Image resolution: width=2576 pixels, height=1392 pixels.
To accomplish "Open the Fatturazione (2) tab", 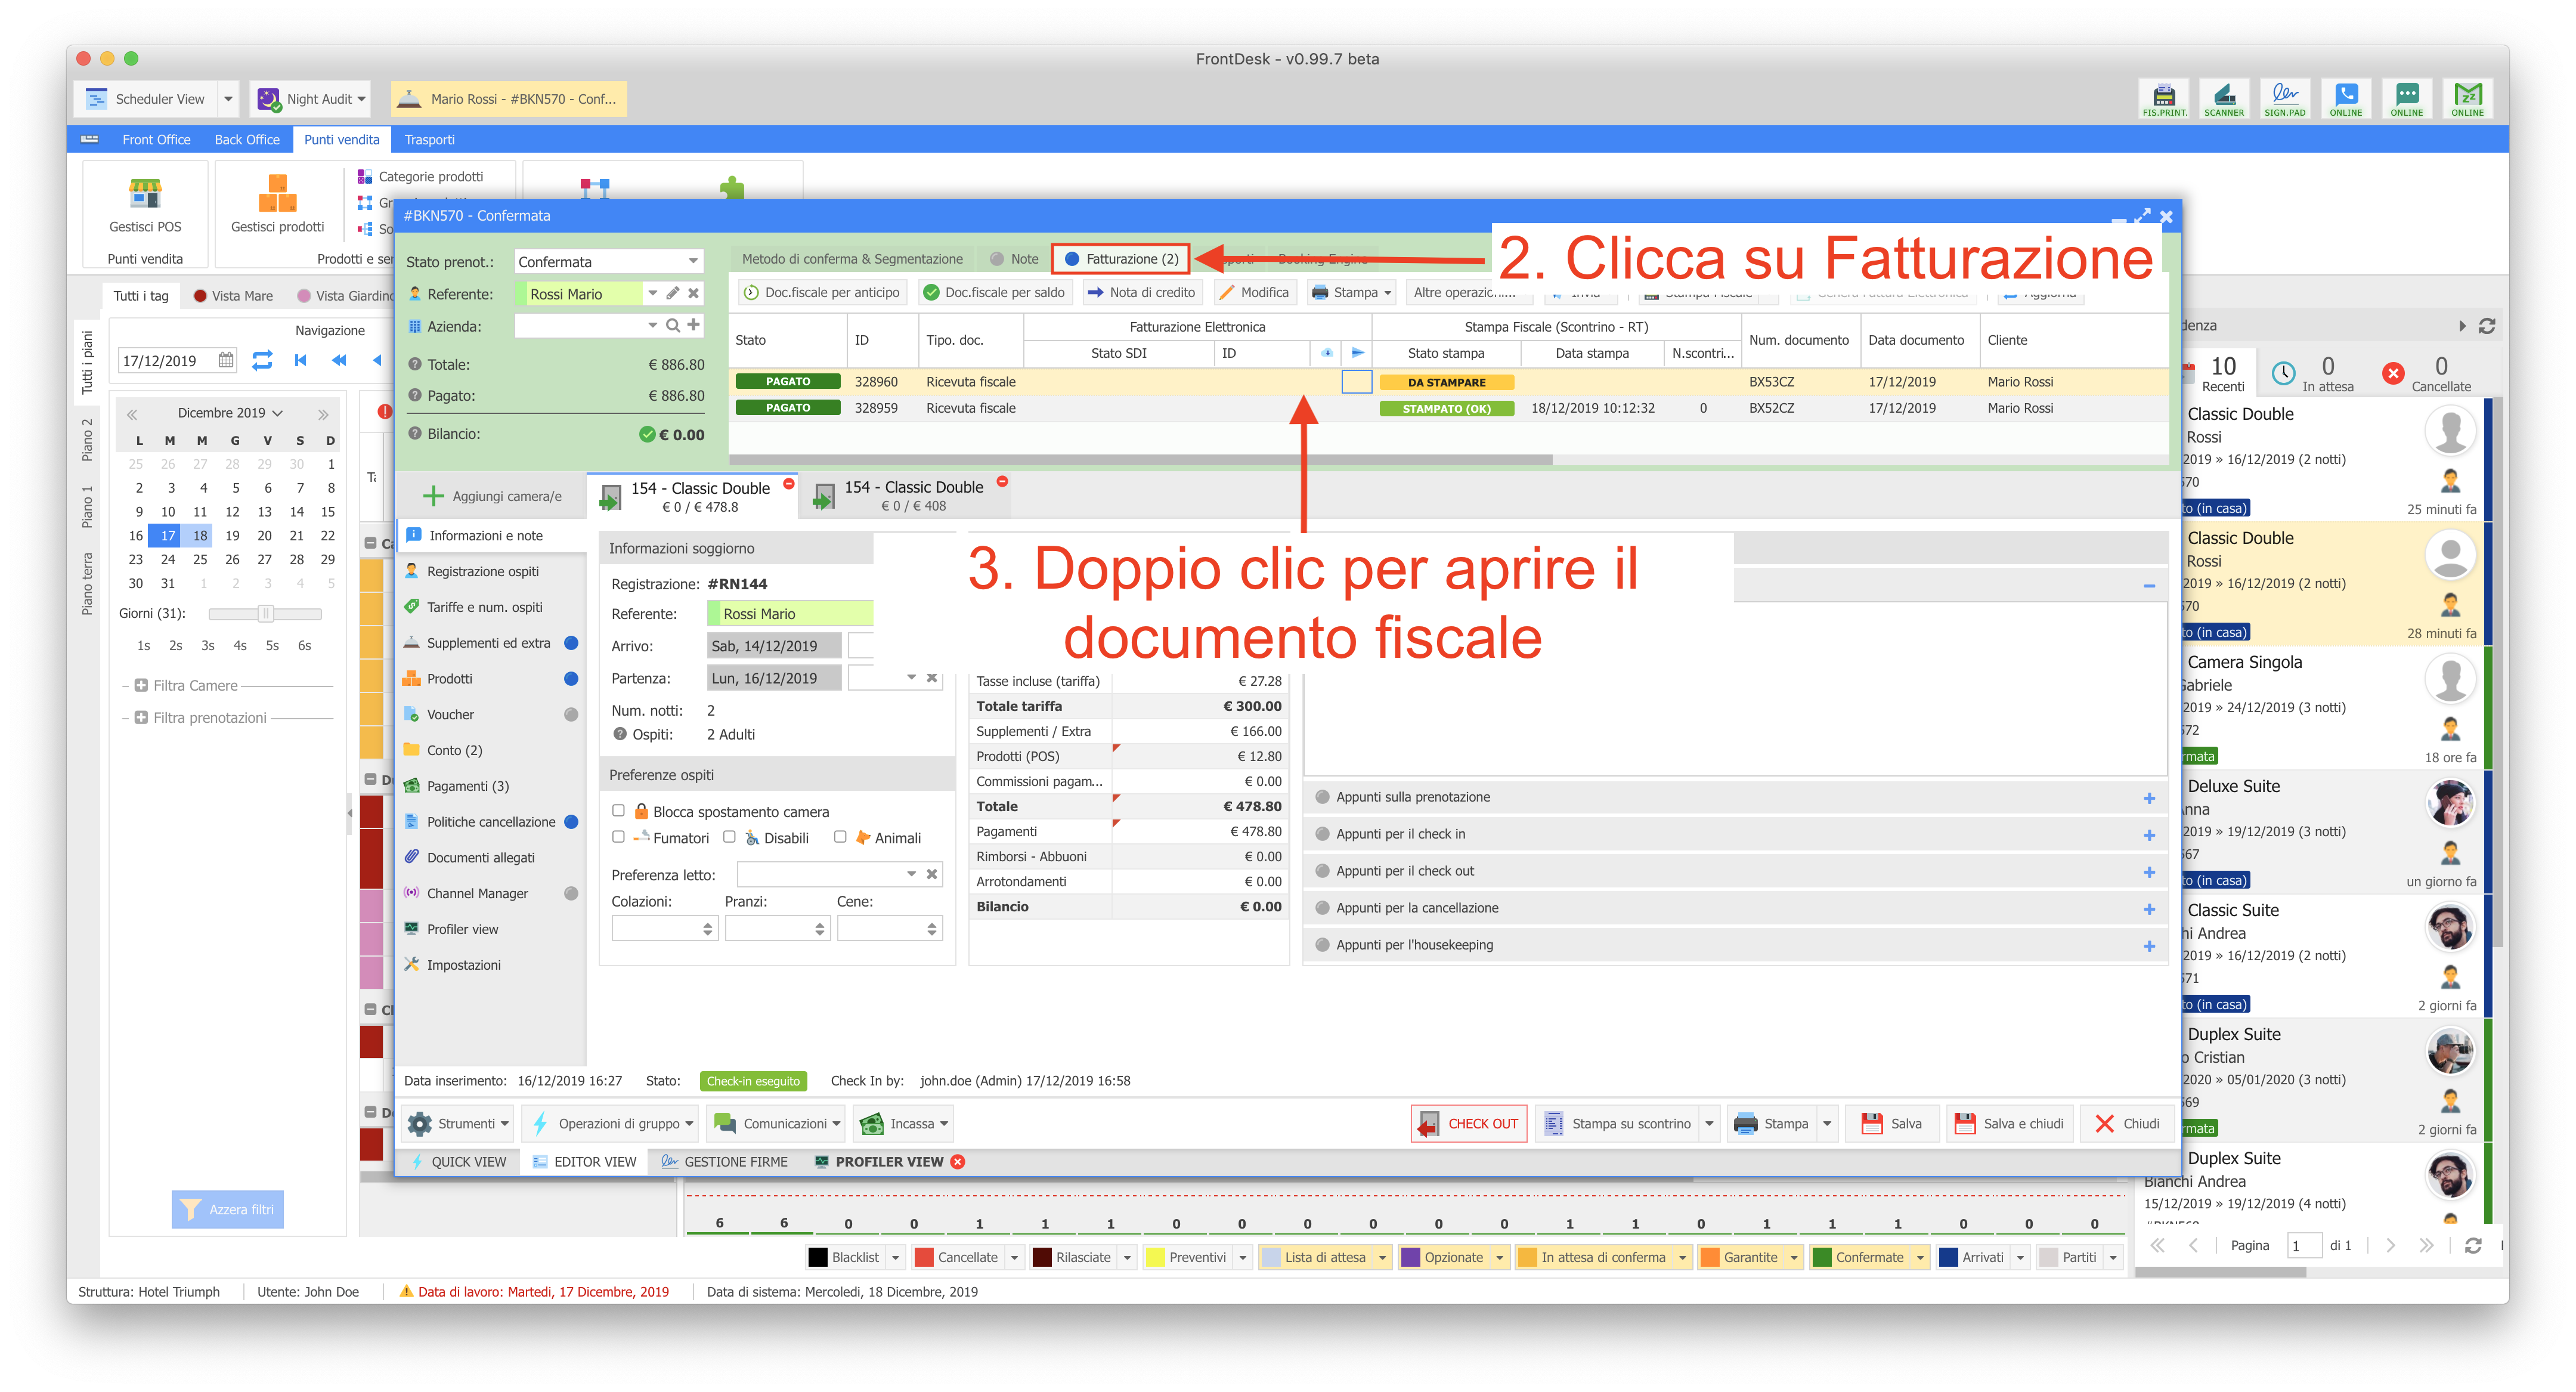I will click(1121, 258).
